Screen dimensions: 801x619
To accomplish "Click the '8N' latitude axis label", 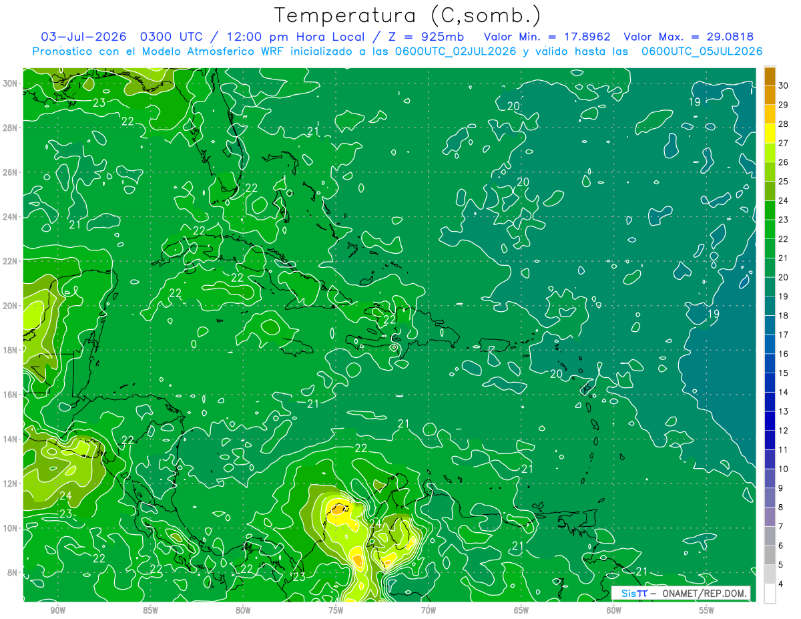I will tap(12, 573).
